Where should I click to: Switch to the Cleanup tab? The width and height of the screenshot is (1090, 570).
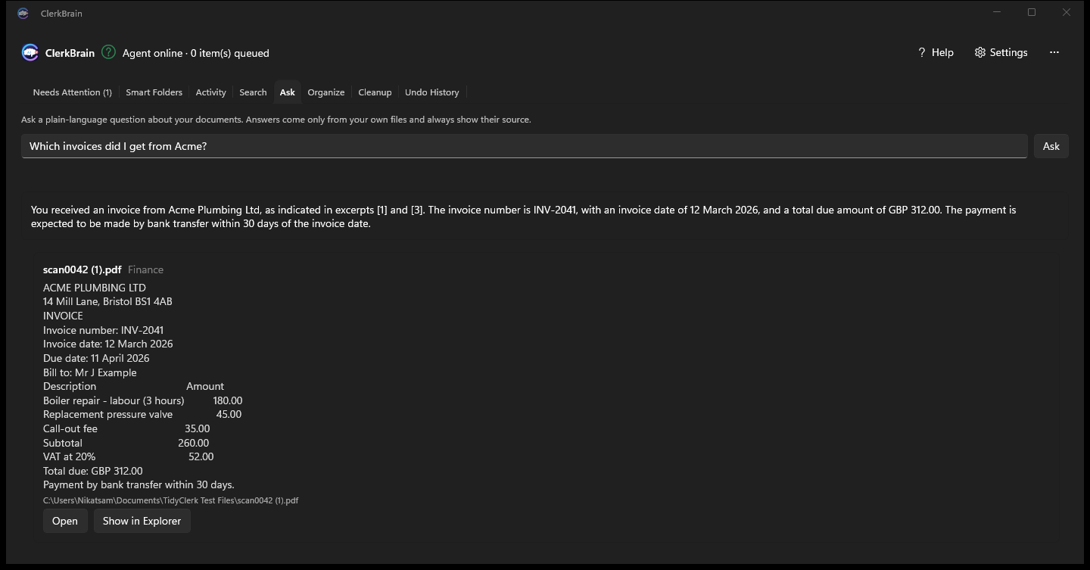click(375, 92)
